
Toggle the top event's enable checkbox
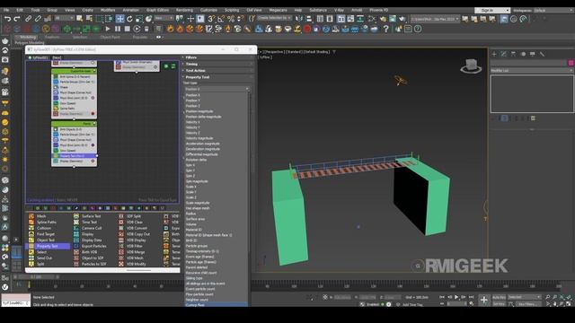pyautogui.click(x=94, y=71)
